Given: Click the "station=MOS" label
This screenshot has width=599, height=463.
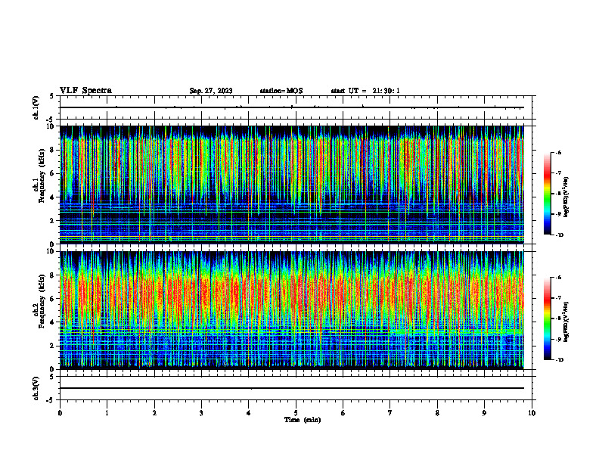Looking at the screenshot, I should 281,91.
